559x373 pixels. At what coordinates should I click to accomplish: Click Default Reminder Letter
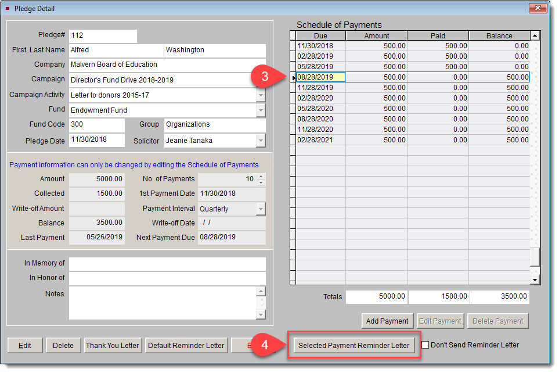tap(186, 345)
